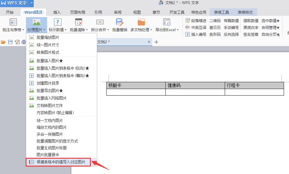The image size is (289, 174).
Task: Click the export to PDF quick-access icon
Action: (x=17, y=42)
